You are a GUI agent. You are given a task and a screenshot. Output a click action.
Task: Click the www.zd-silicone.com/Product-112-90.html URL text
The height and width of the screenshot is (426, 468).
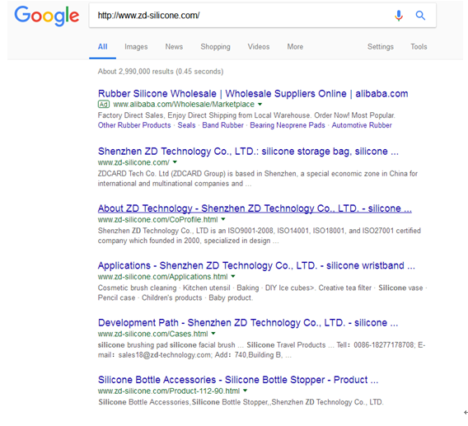pyautogui.click(x=169, y=391)
